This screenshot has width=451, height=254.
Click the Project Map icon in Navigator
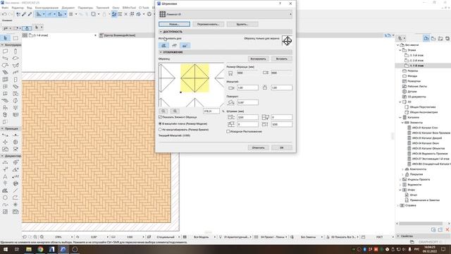[426, 38]
